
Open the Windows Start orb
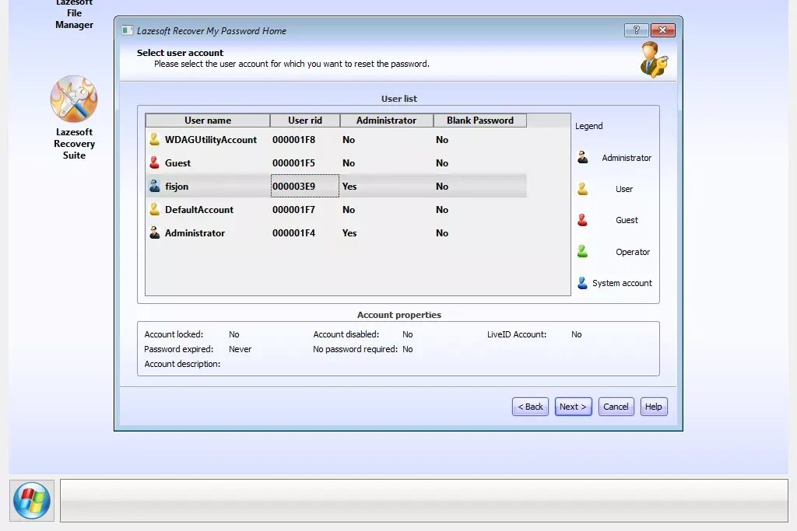click(x=31, y=501)
